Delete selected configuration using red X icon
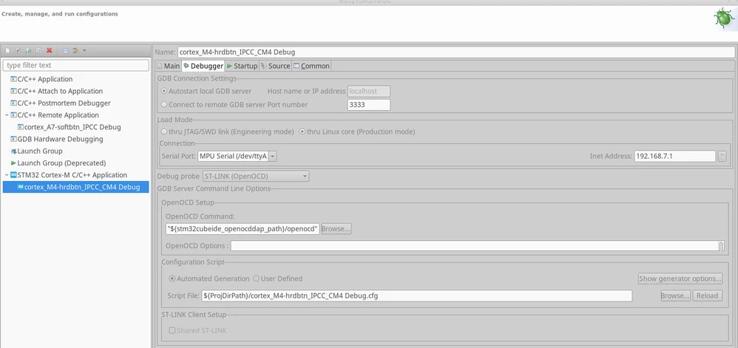 tap(50, 50)
